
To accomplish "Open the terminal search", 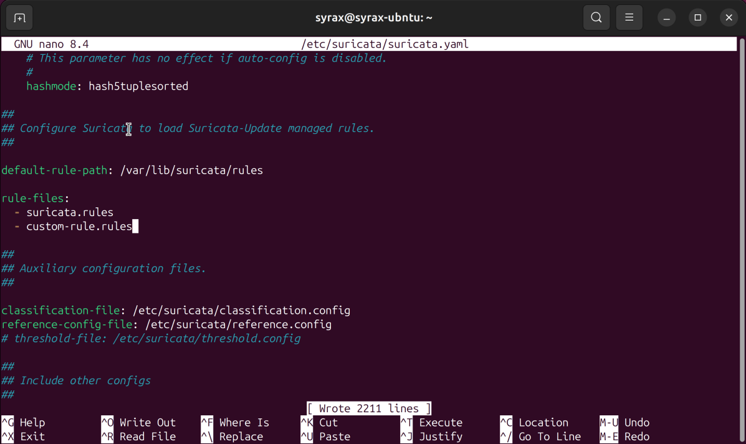I will (x=595, y=17).
